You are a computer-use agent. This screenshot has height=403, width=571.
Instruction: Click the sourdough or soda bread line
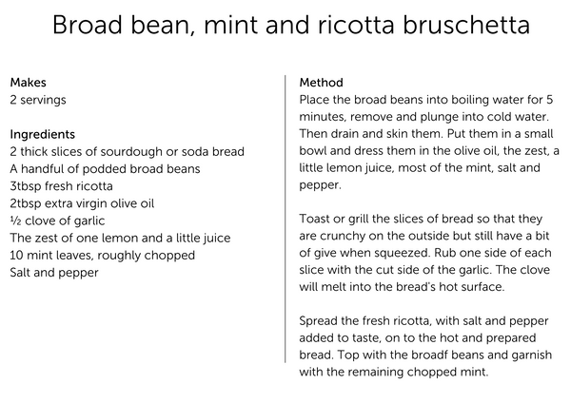(127, 151)
